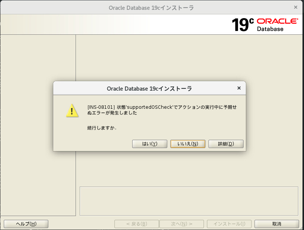Screen dimensions: 304x230
Task: Open installer help via ヘルプ(H)
Action: [x=25, y=224]
